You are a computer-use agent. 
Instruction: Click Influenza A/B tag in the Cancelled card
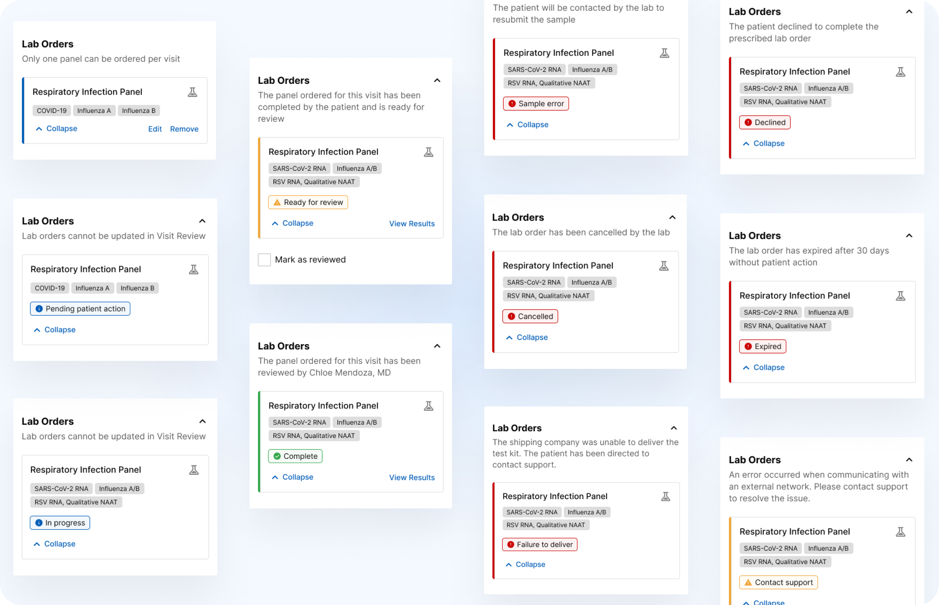pyautogui.click(x=592, y=282)
